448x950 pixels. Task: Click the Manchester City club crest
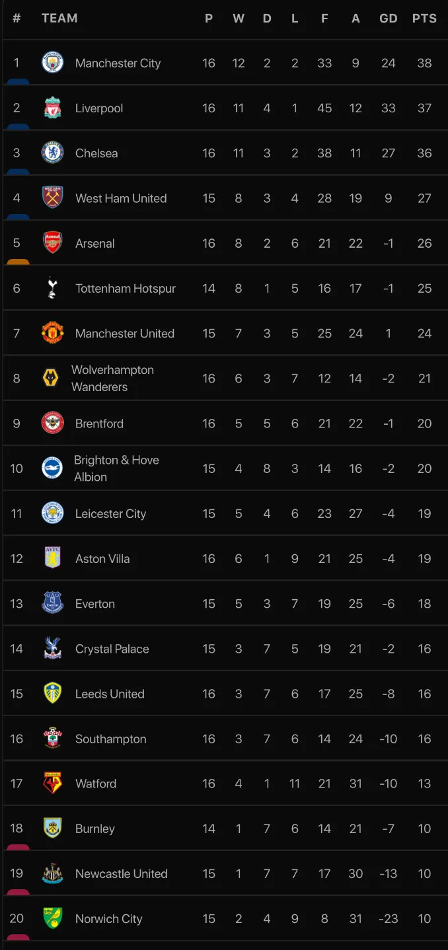click(x=52, y=63)
